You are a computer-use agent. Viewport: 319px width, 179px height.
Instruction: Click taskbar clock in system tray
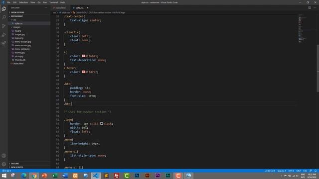[x=312, y=176]
